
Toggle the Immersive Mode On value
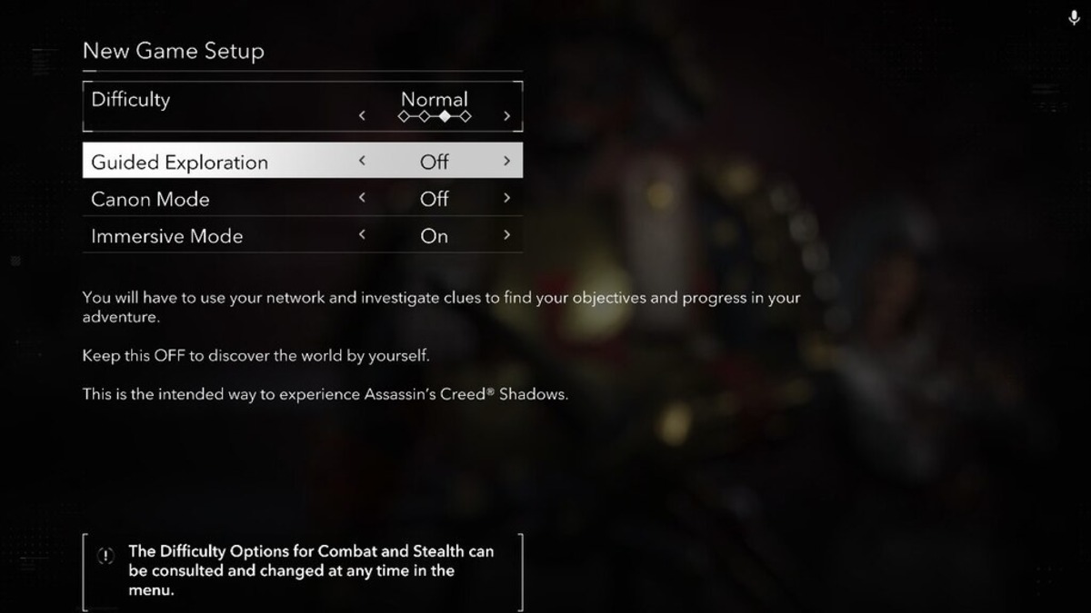(x=434, y=236)
